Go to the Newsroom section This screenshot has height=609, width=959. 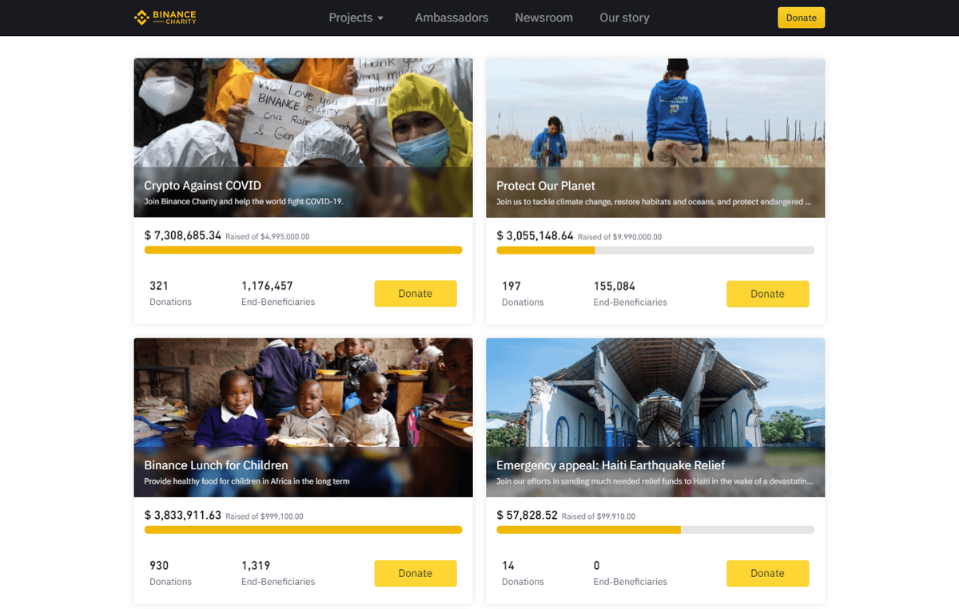pos(543,18)
